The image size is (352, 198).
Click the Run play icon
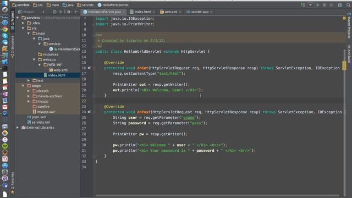[x=318, y=5]
